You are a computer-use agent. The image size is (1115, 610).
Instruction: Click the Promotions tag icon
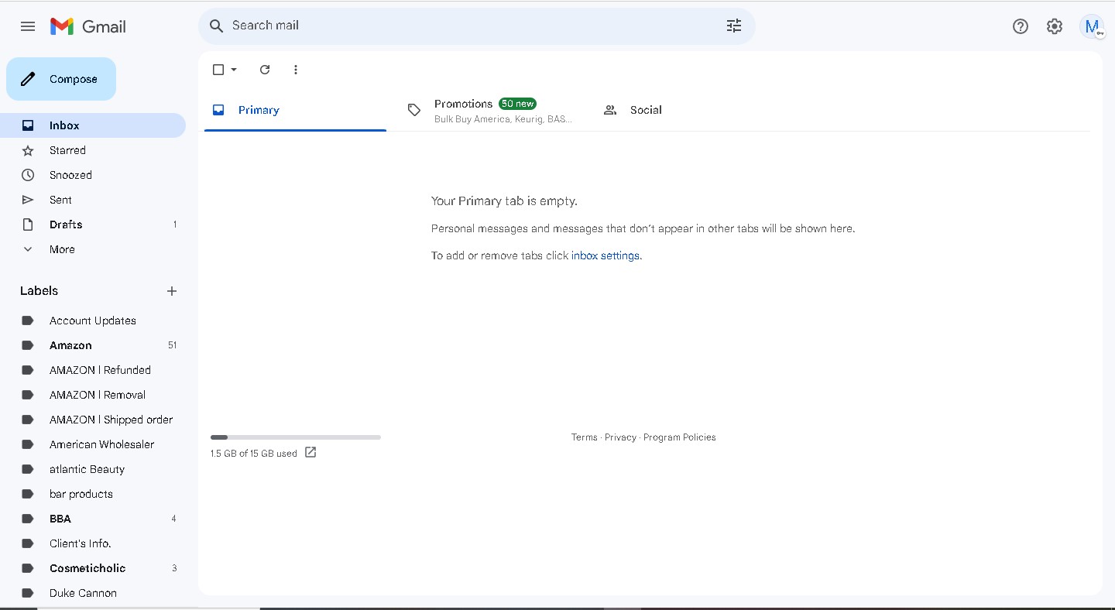414,110
